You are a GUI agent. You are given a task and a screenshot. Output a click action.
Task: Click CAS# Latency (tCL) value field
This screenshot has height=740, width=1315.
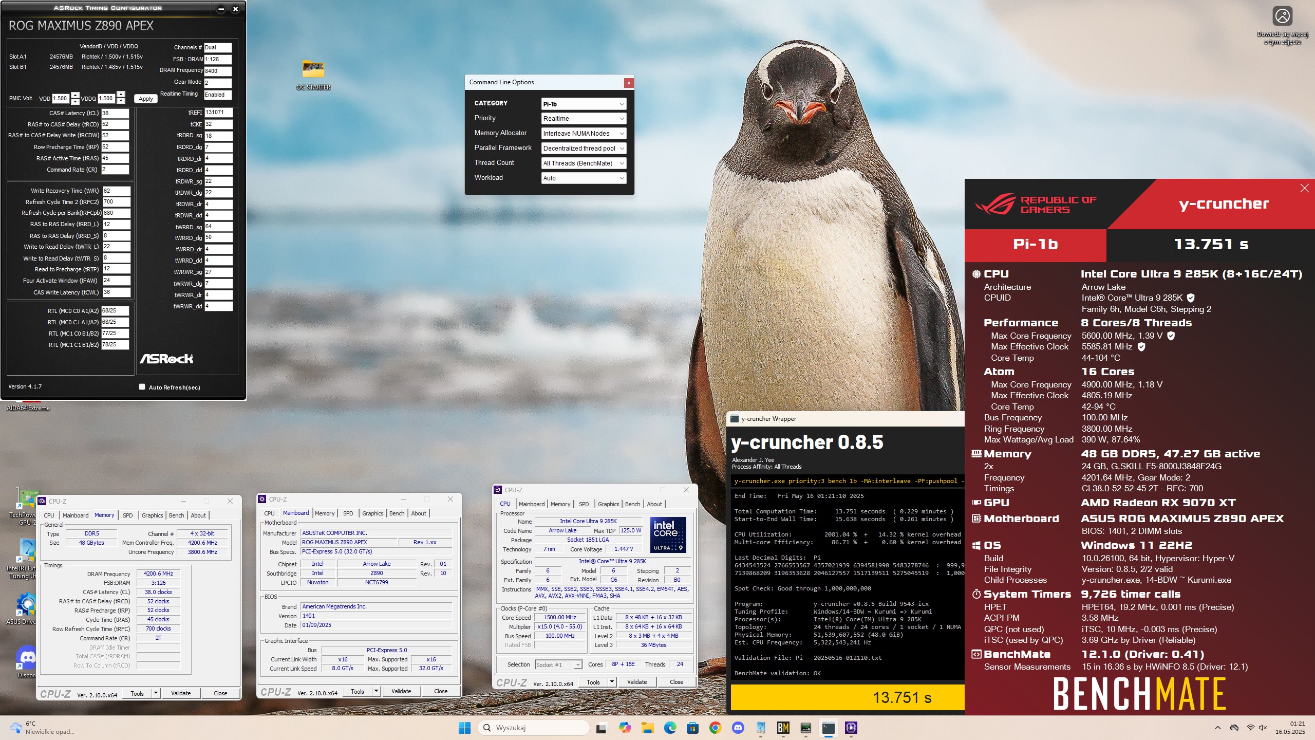pyautogui.click(x=115, y=113)
